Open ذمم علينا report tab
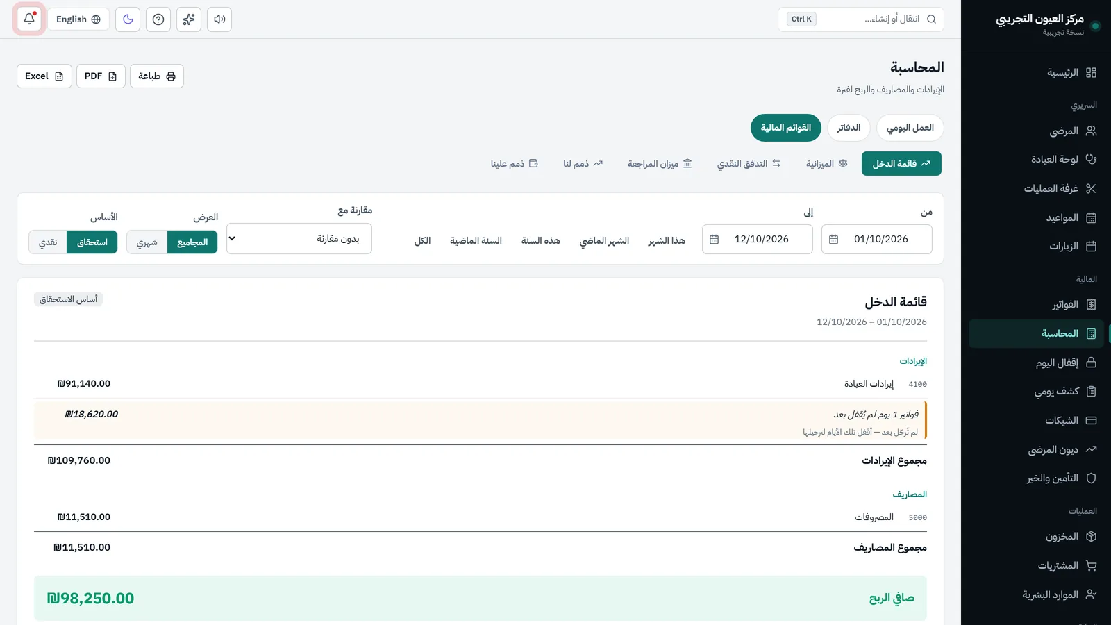The image size is (1111, 625). (x=515, y=164)
